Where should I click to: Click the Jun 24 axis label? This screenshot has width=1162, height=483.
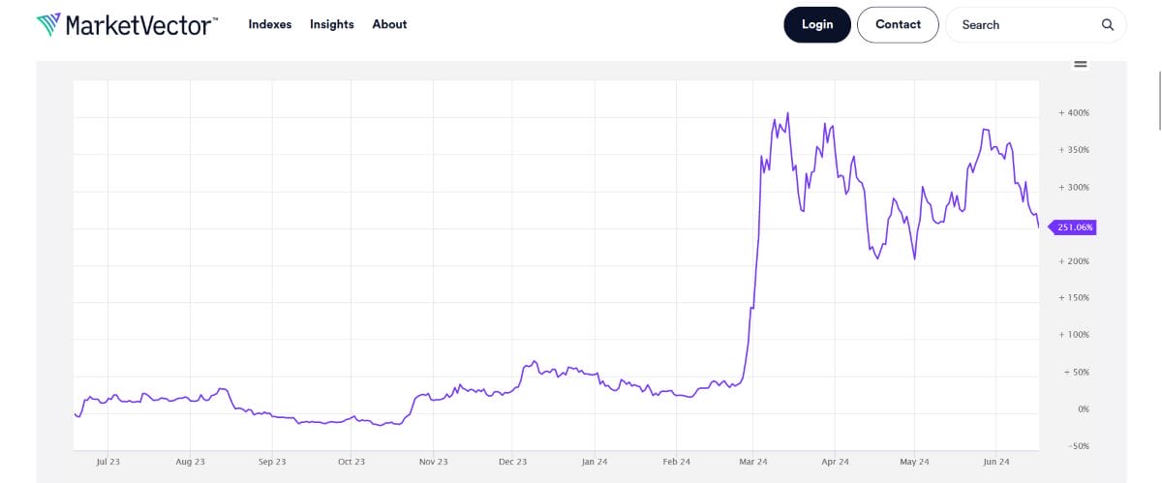pos(997,463)
